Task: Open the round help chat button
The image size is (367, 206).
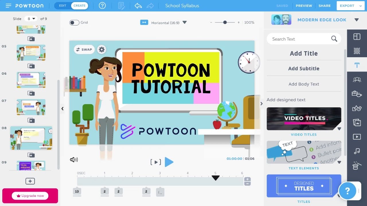Action: click(347, 191)
